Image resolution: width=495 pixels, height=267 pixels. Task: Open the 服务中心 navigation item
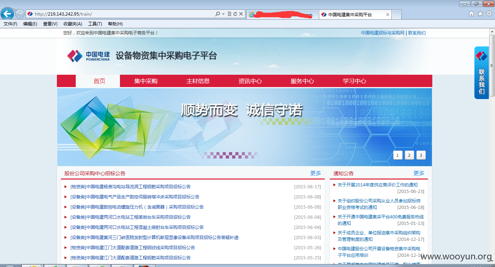302,81
